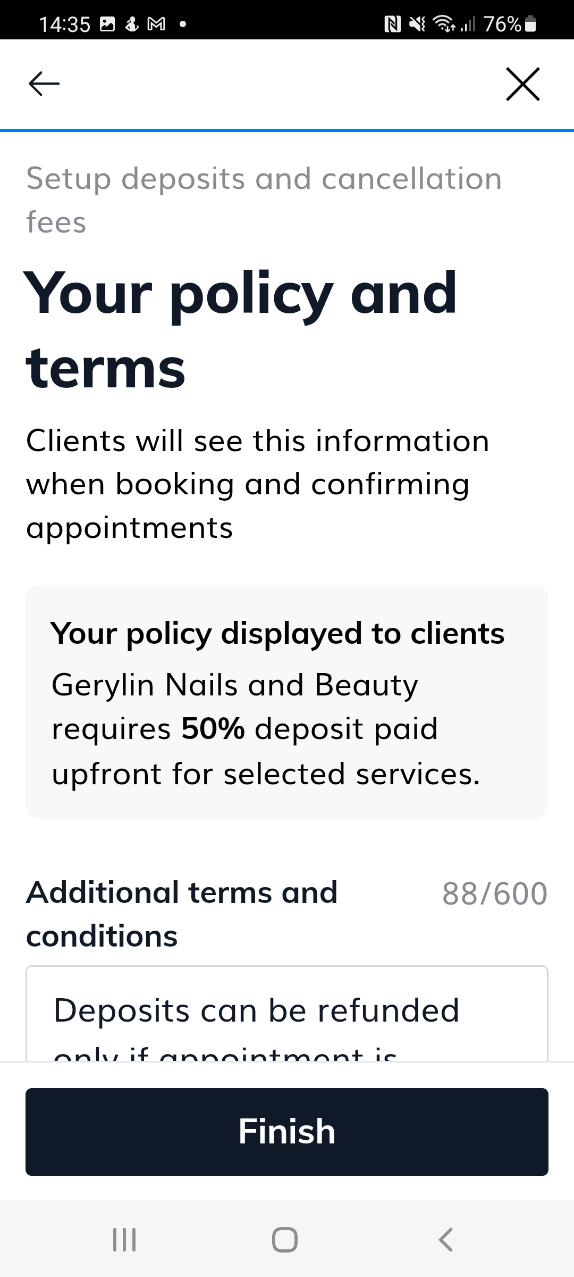Tap the Finish button
The width and height of the screenshot is (574, 1277).
(x=287, y=1132)
